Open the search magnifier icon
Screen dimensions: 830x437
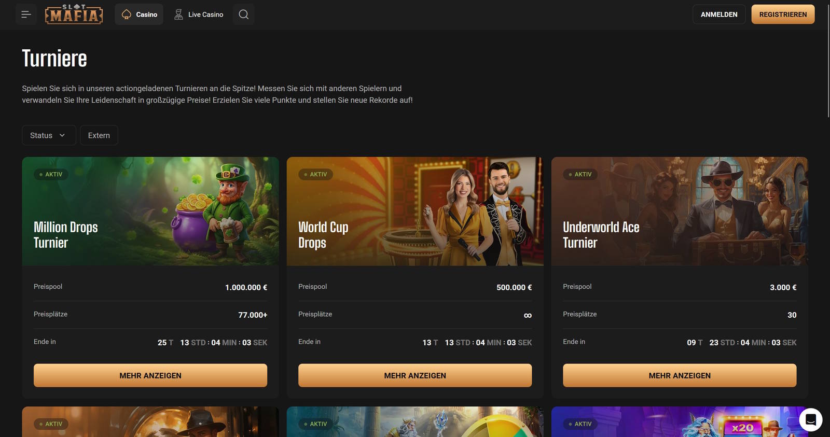[x=243, y=15]
